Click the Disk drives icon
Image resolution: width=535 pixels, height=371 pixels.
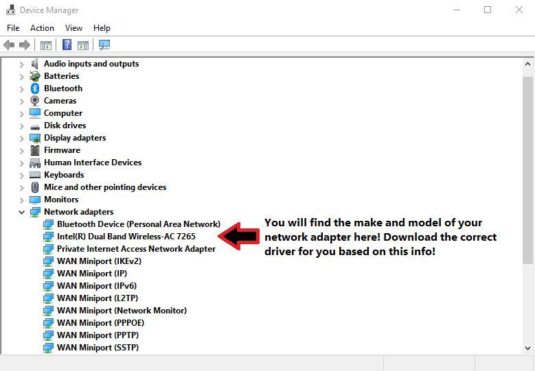pos(35,127)
